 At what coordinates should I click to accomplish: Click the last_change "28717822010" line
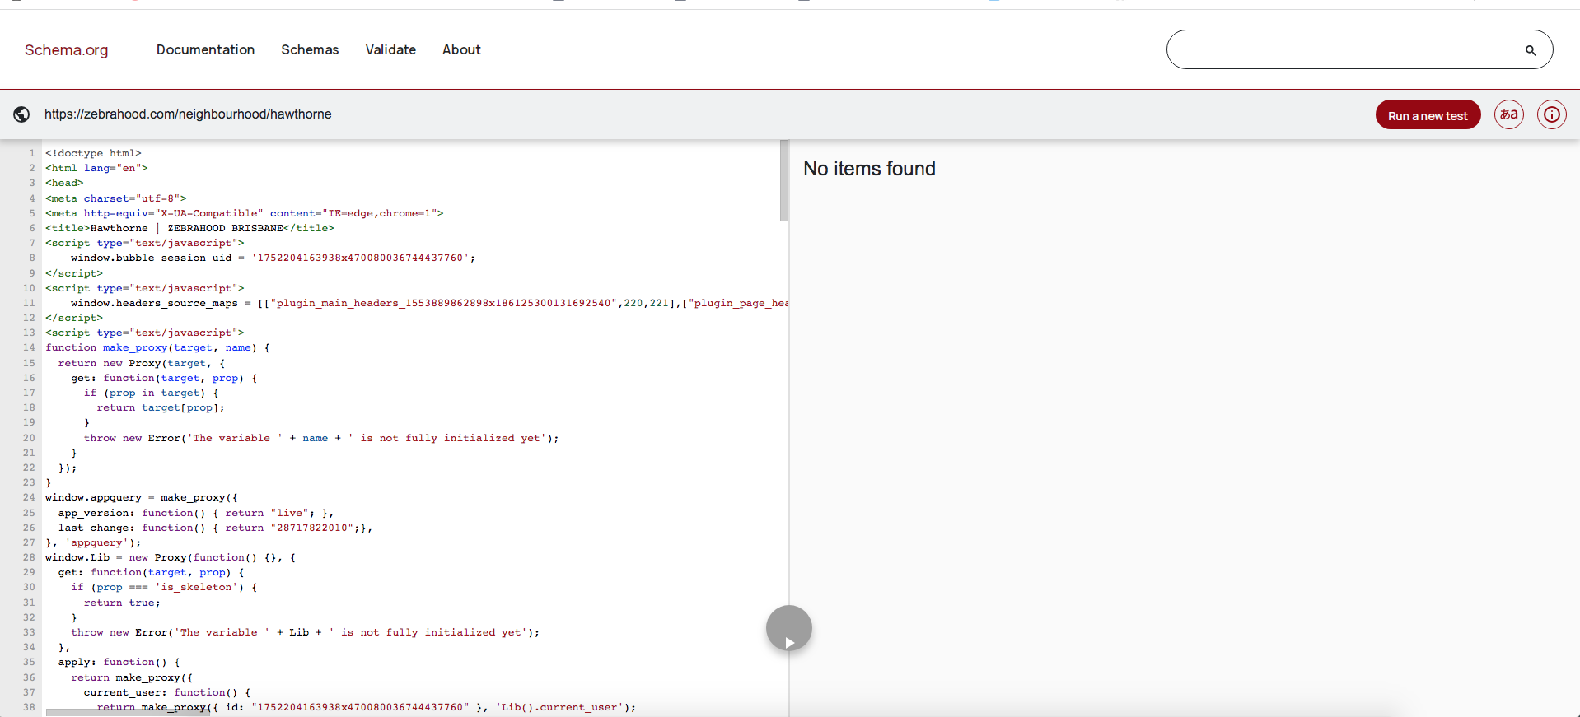tap(215, 528)
